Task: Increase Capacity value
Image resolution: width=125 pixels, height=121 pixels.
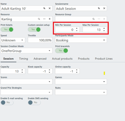Action: coord(22,70)
